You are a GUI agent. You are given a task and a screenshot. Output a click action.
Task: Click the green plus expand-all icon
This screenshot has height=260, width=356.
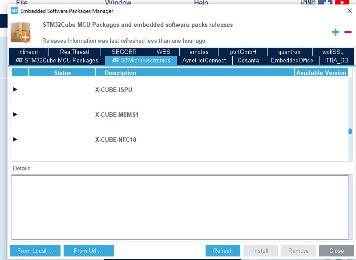click(336, 32)
